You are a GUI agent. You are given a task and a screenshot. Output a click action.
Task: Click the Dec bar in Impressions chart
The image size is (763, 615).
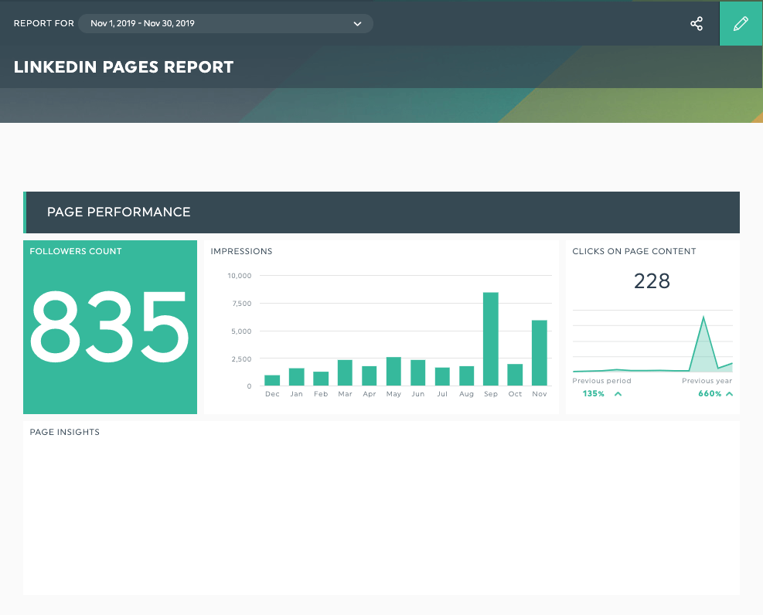pos(272,380)
